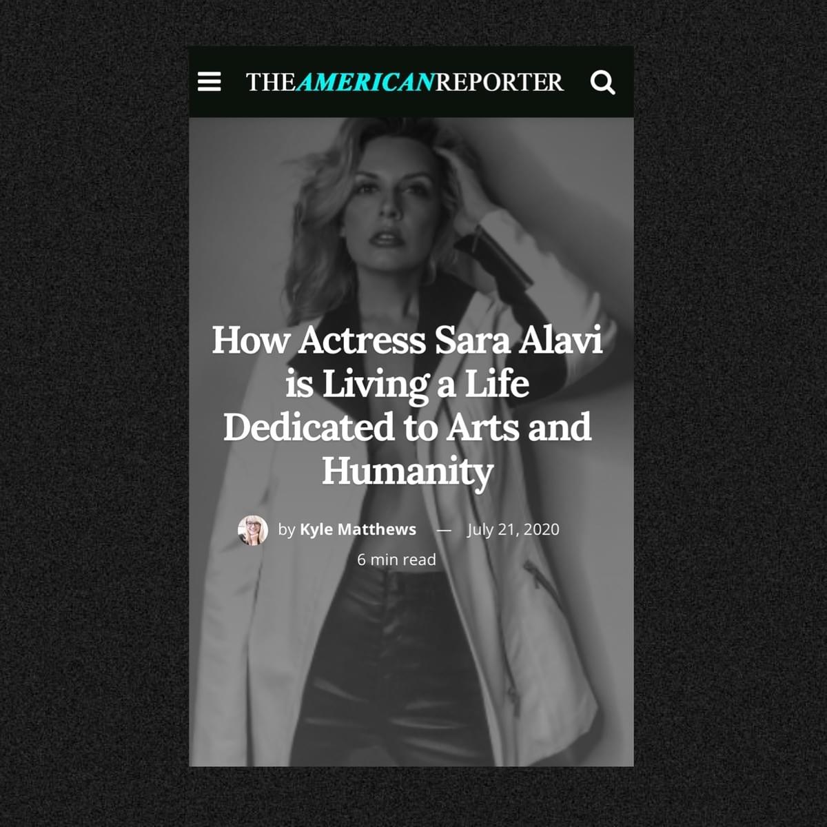Open the hamburger navigation menu
The height and width of the screenshot is (827, 827).
click(x=209, y=82)
